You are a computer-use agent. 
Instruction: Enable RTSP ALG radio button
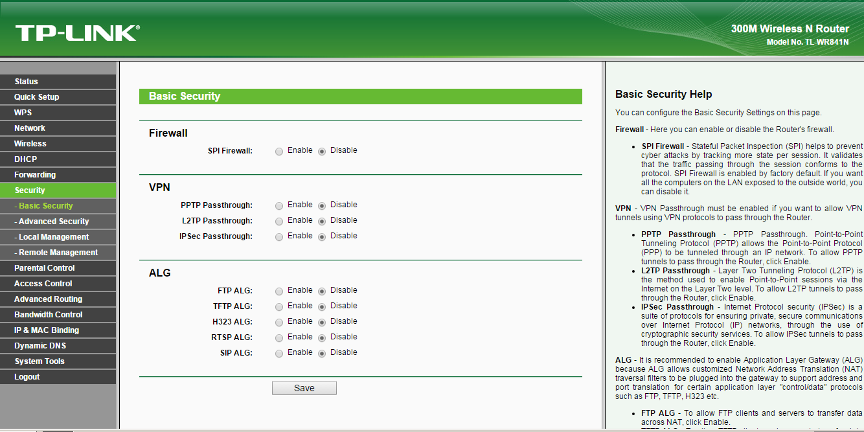[x=279, y=338]
